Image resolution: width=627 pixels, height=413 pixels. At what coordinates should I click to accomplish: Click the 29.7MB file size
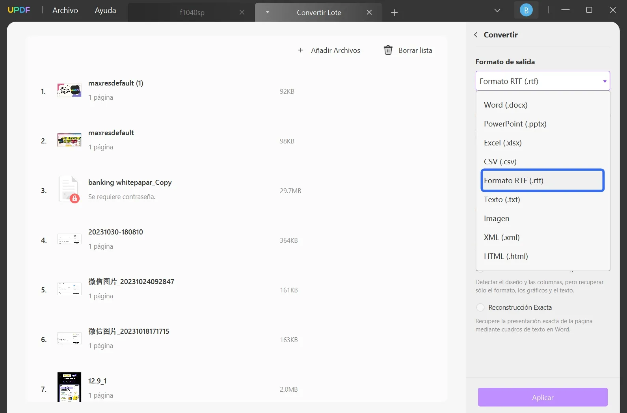(x=290, y=191)
